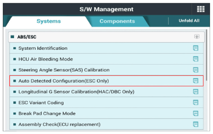Collapse the ABS/ESC section arrow icon
The height and width of the screenshot is (134, 213).
(x=197, y=37)
